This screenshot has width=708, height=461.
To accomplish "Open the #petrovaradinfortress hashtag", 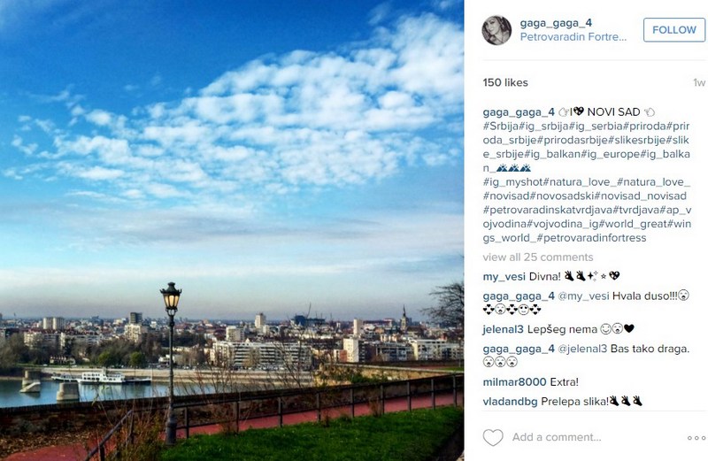I will tap(591, 238).
